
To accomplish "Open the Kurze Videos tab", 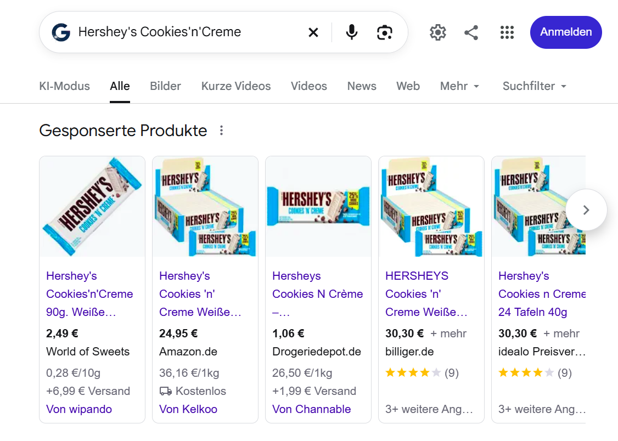I will point(236,86).
